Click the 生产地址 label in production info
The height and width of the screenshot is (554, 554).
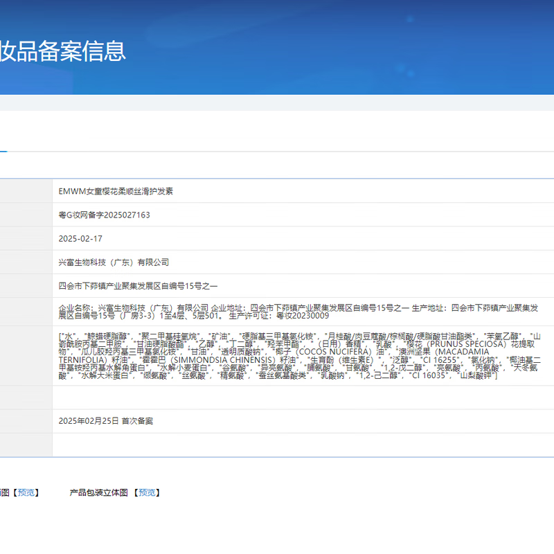pos(429,307)
